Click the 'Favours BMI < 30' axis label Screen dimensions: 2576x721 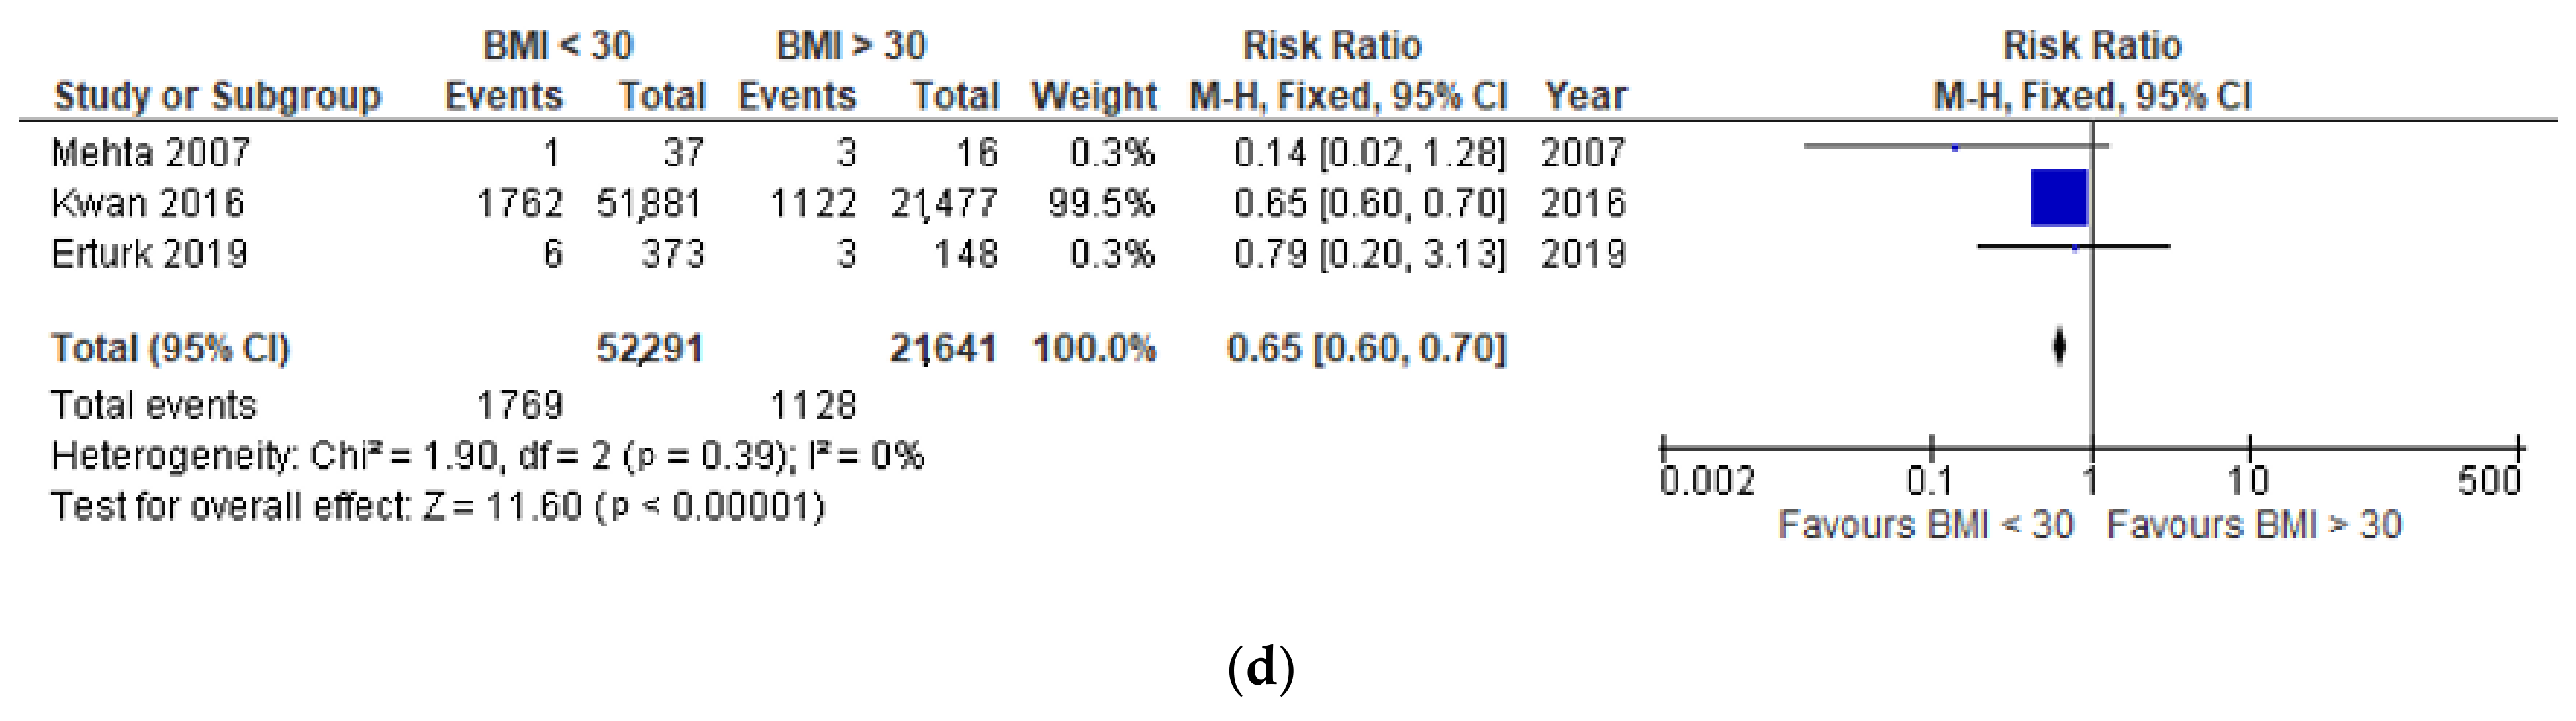tap(1925, 525)
